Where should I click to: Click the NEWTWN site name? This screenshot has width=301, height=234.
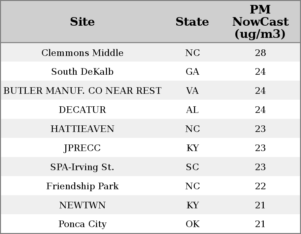coord(82,205)
